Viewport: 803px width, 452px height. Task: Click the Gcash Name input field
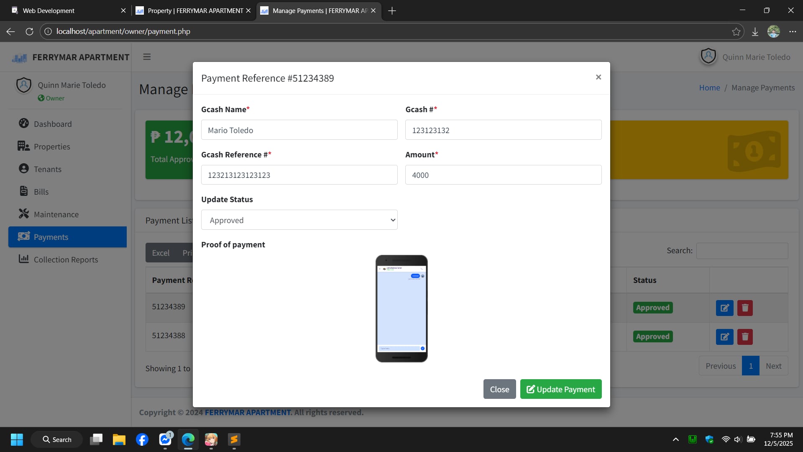[299, 130]
